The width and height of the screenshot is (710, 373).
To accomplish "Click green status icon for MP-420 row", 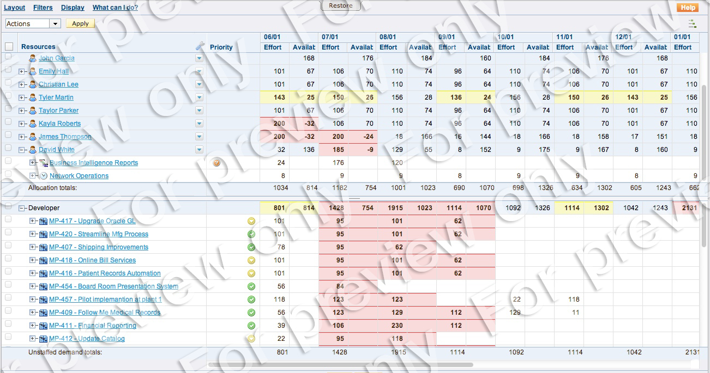I will click(251, 234).
